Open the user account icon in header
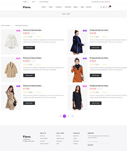This screenshot has width=127, height=151. pos(104,7)
